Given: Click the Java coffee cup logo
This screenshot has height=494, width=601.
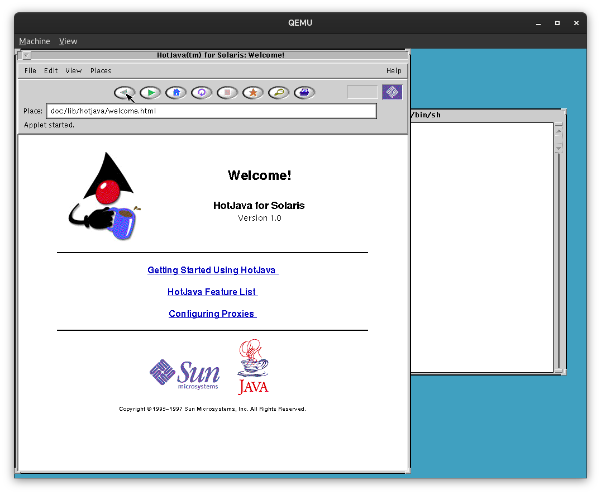Looking at the screenshot, I should 253,367.
